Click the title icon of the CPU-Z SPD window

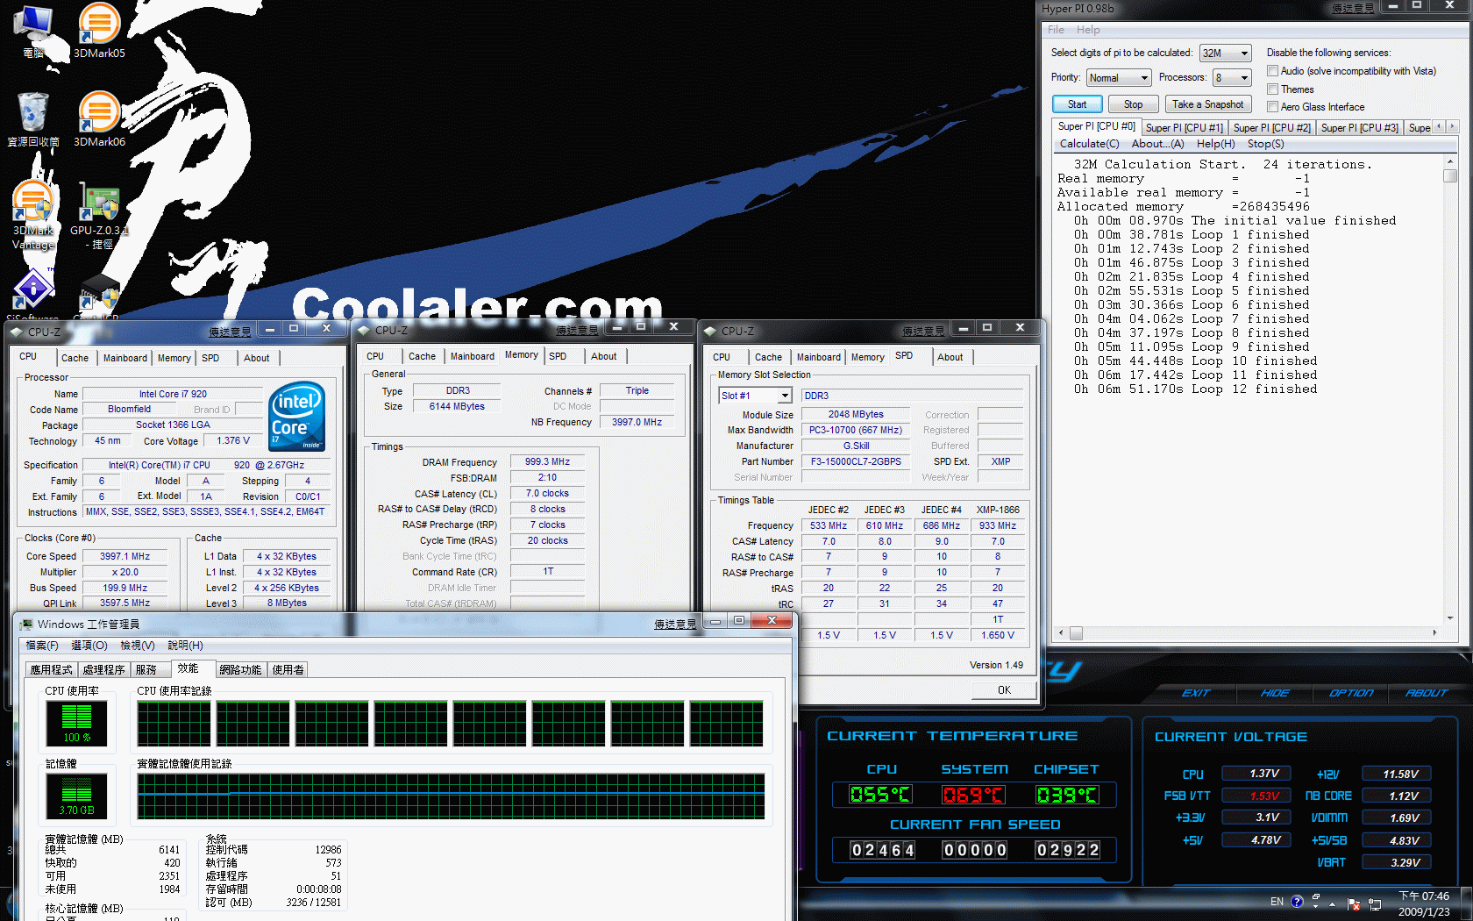[x=710, y=331]
